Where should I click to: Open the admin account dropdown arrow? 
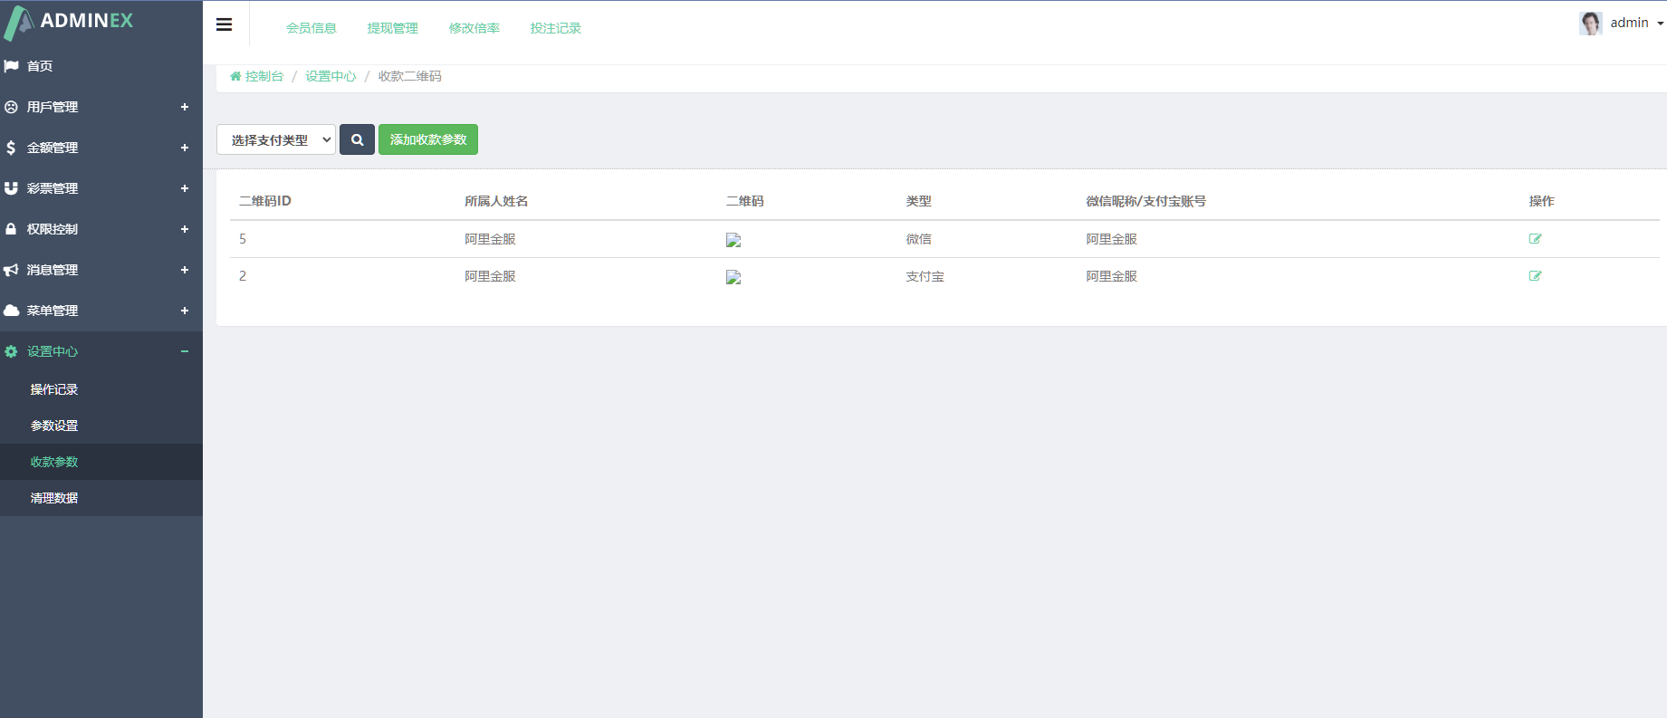[x=1660, y=24]
